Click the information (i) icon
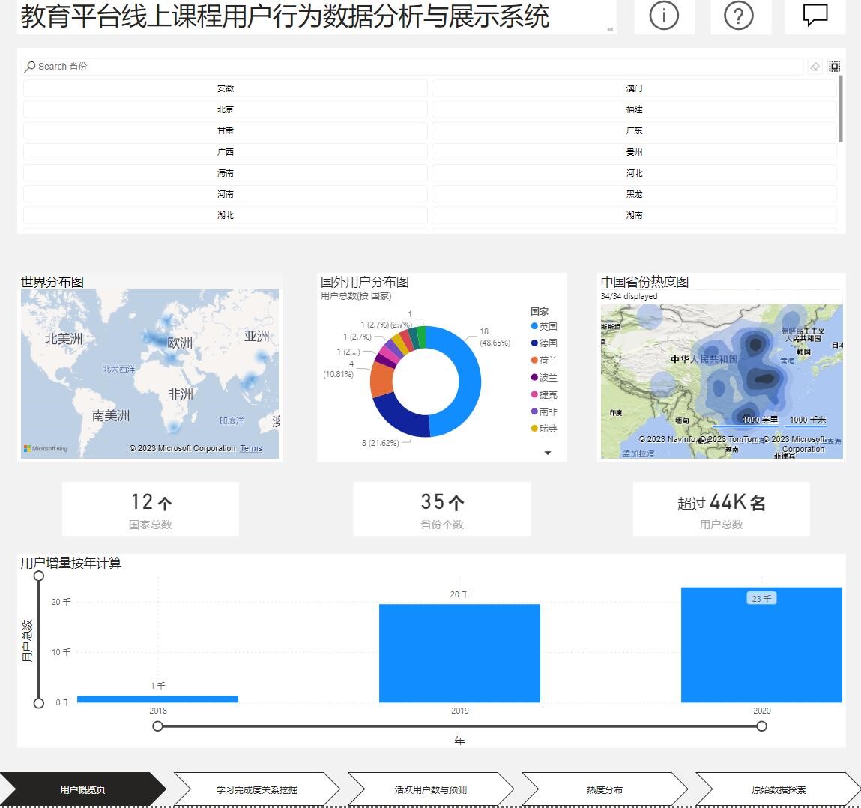This screenshot has height=808, width=861. (x=664, y=16)
